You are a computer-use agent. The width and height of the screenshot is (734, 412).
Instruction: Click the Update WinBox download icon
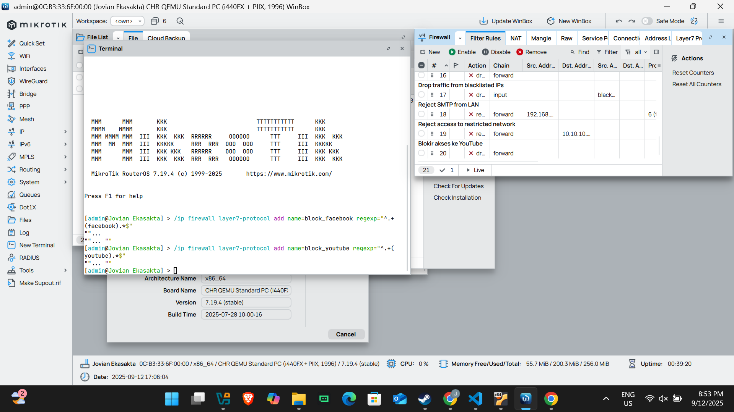click(483, 21)
